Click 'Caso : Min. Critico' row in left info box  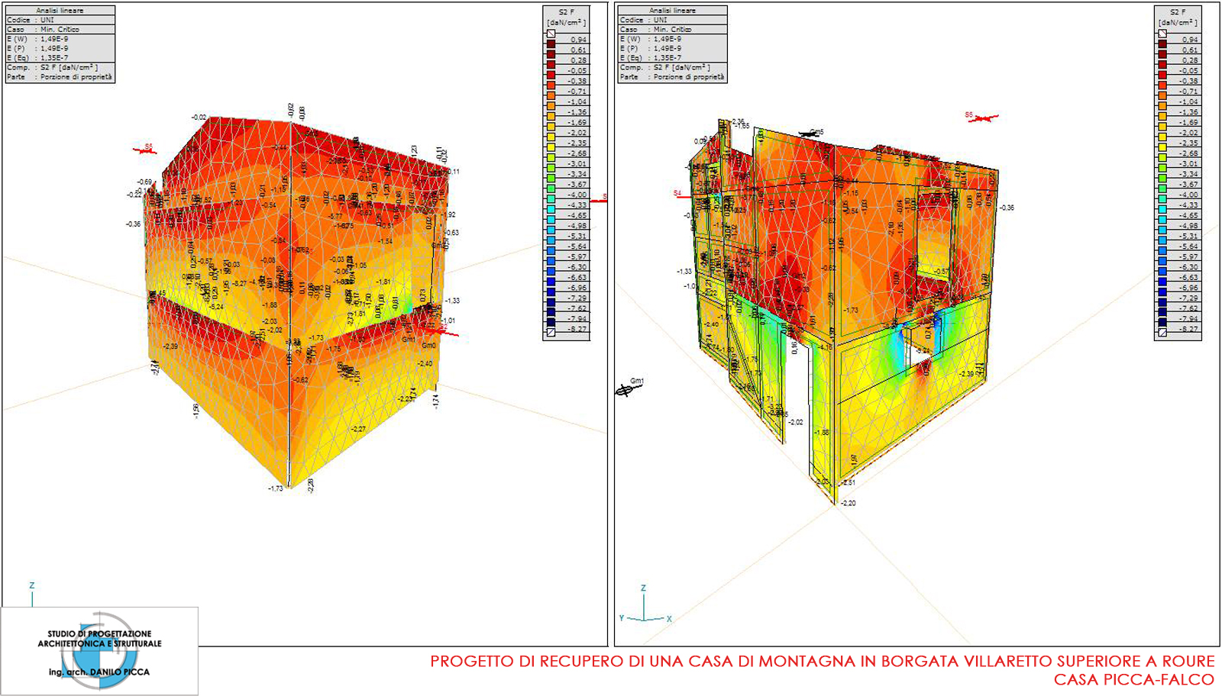(x=60, y=29)
